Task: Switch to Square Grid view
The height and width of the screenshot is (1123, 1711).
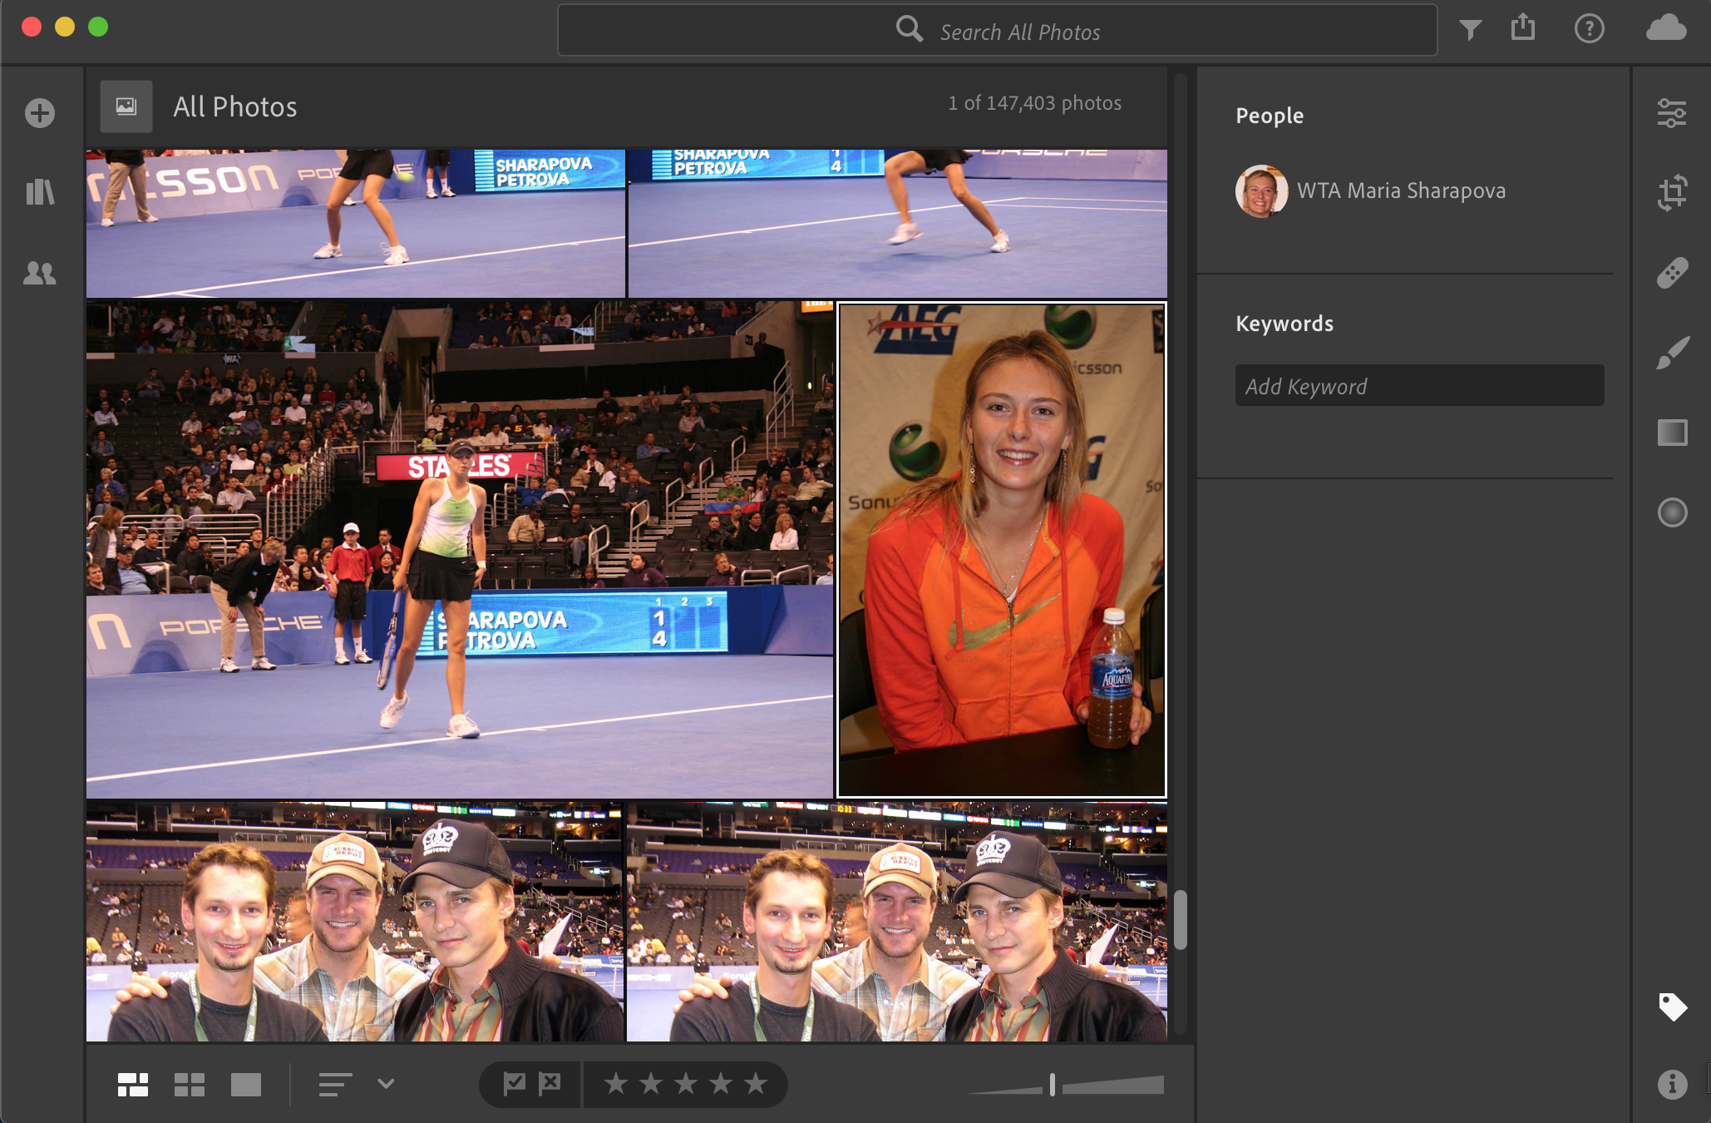Action: 190,1085
